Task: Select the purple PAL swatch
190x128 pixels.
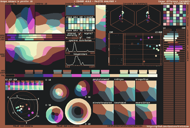Action: click(48, 76)
